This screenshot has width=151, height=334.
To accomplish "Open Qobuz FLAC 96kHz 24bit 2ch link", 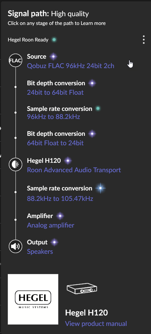I will (x=70, y=66).
